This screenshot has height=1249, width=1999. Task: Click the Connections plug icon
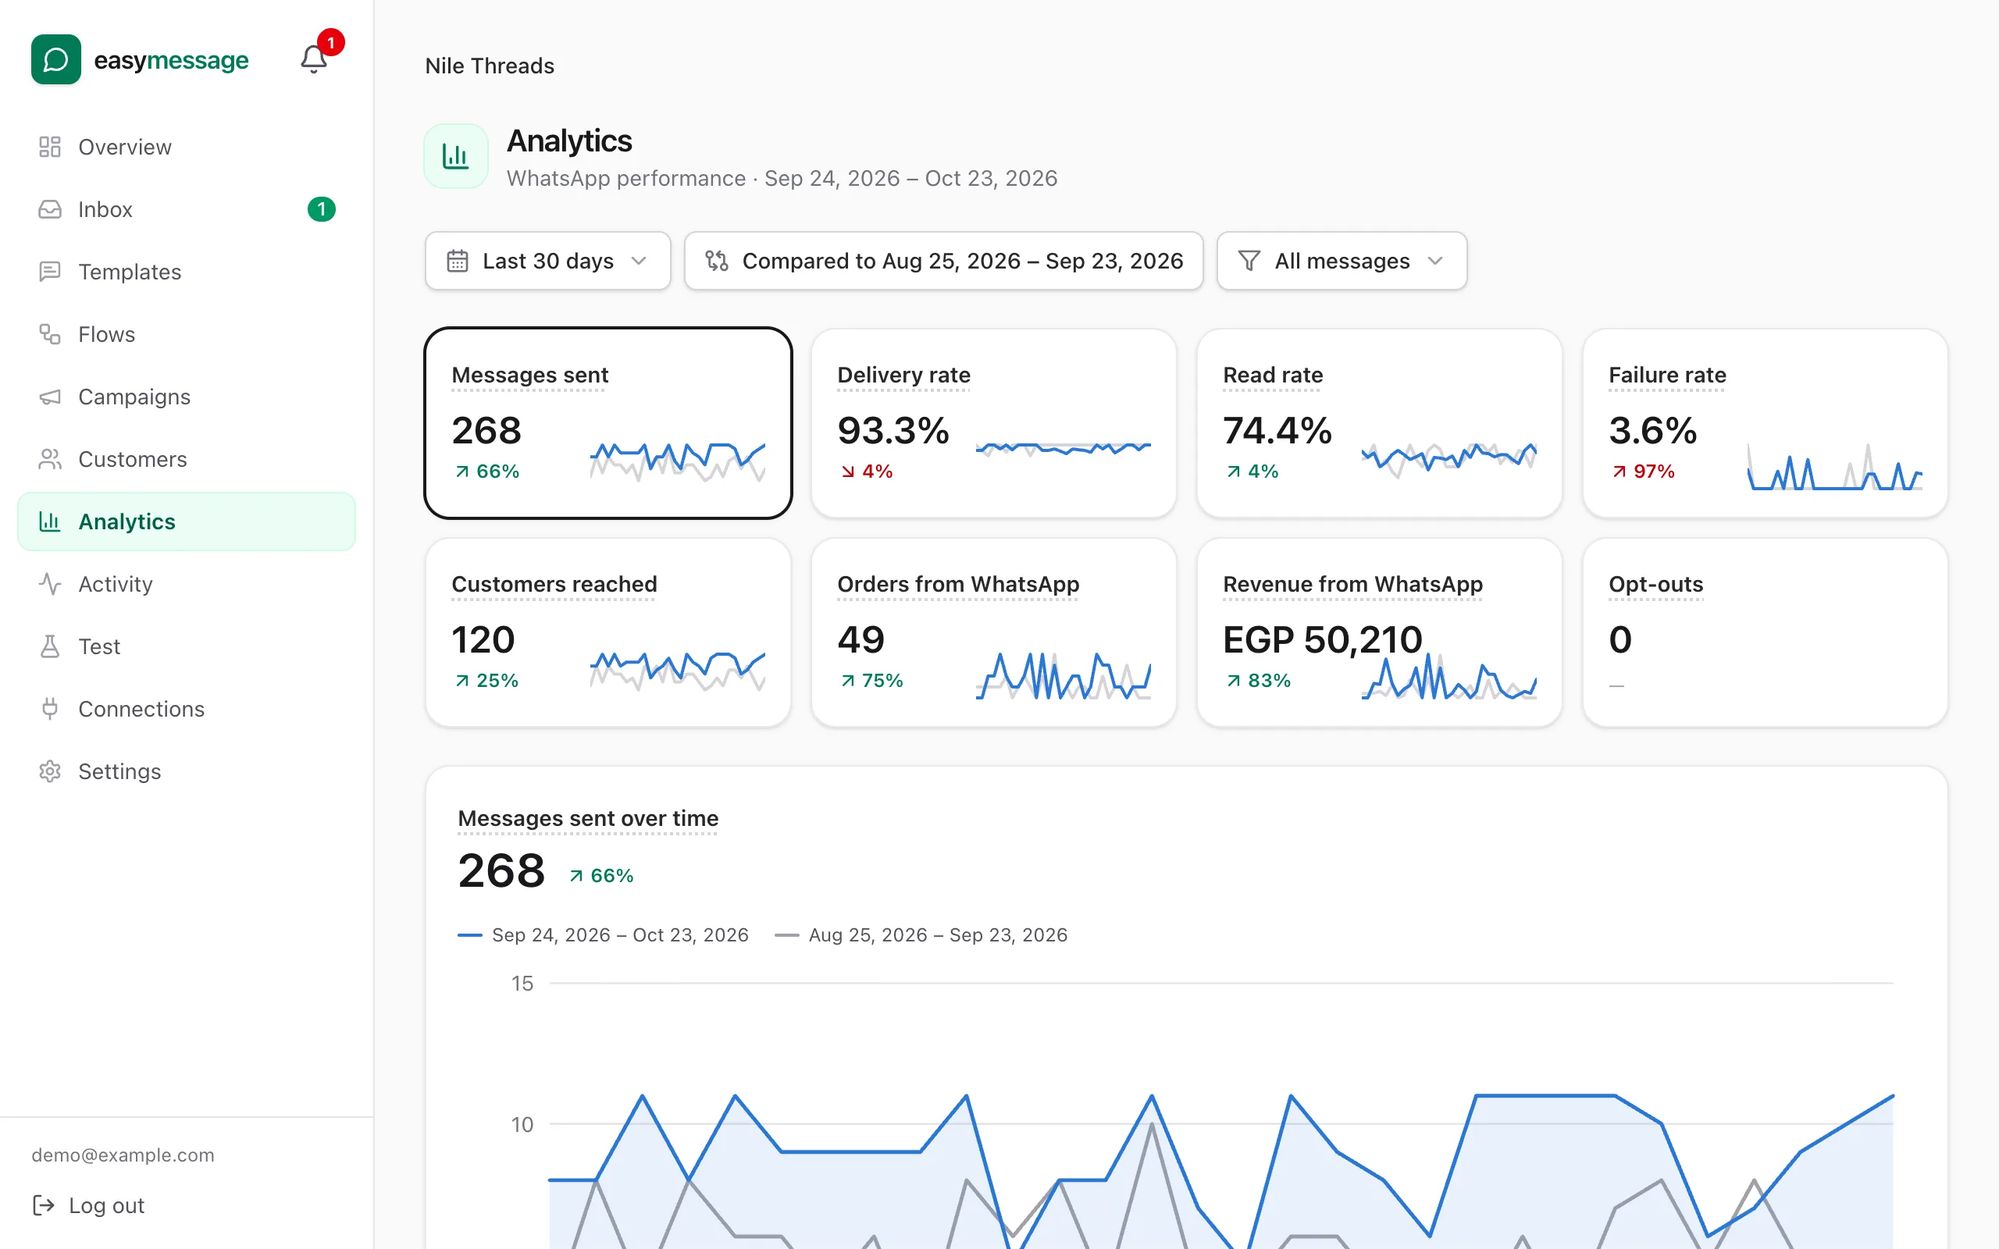51,710
